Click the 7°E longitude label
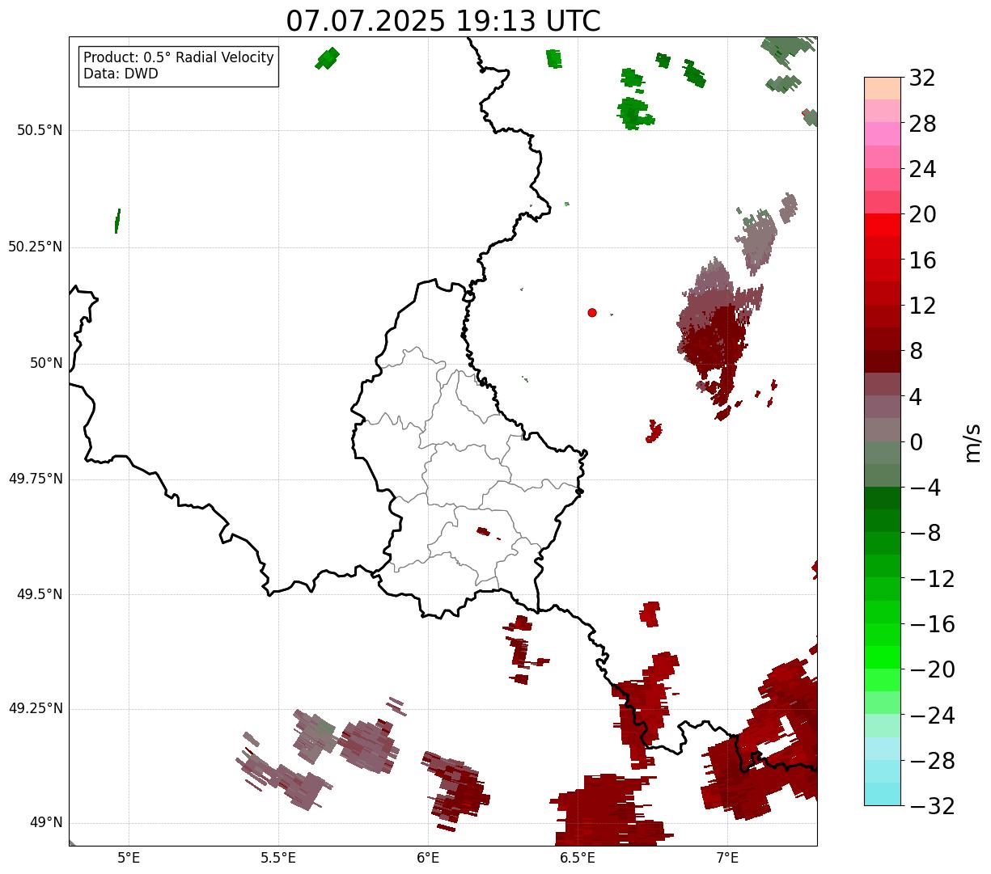The height and width of the screenshot is (874, 991). (727, 858)
